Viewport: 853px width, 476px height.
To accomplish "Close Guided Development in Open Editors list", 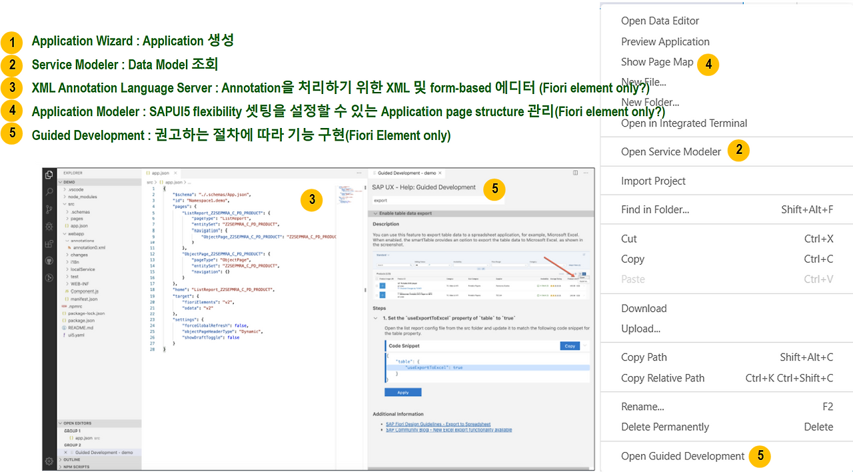I will [65, 453].
